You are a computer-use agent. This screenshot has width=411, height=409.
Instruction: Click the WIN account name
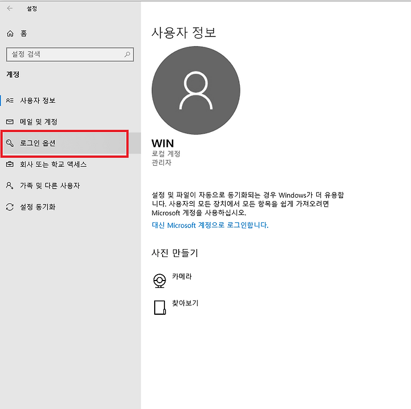pos(163,143)
